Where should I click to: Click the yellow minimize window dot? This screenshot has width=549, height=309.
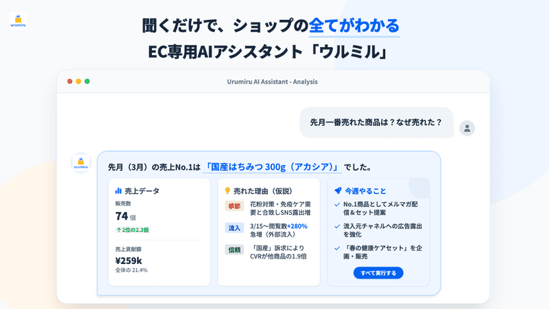click(x=78, y=82)
